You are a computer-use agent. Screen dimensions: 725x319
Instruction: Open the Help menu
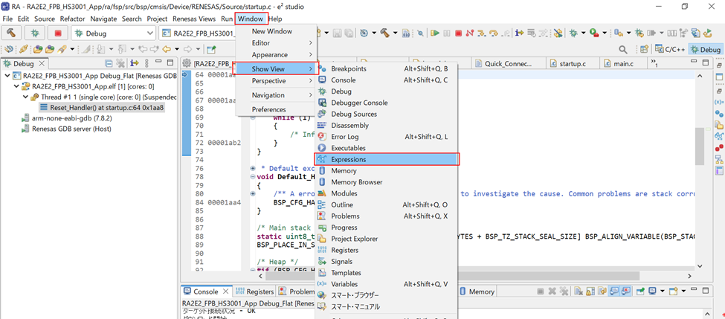click(x=276, y=19)
